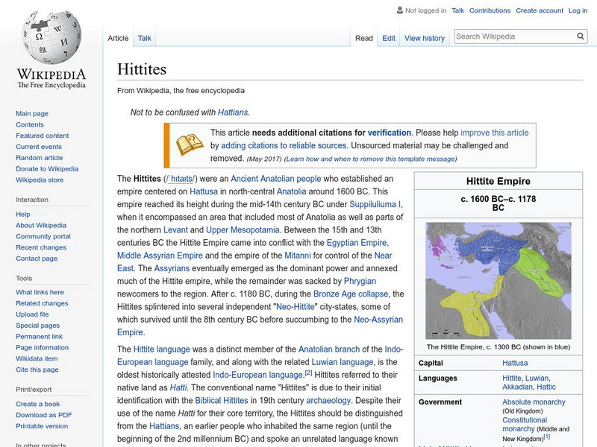
Task: Click the Biblical Hittites link
Action: pos(221,400)
